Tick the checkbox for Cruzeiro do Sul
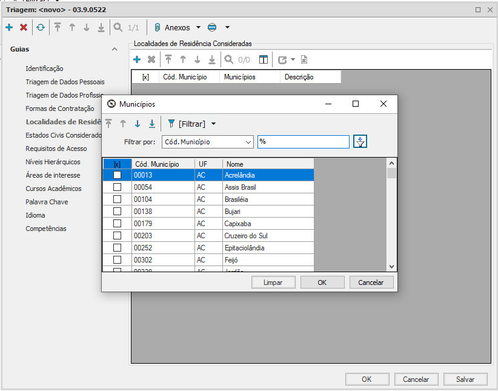This screenshot has width=498, height=391. coord(118,236)
